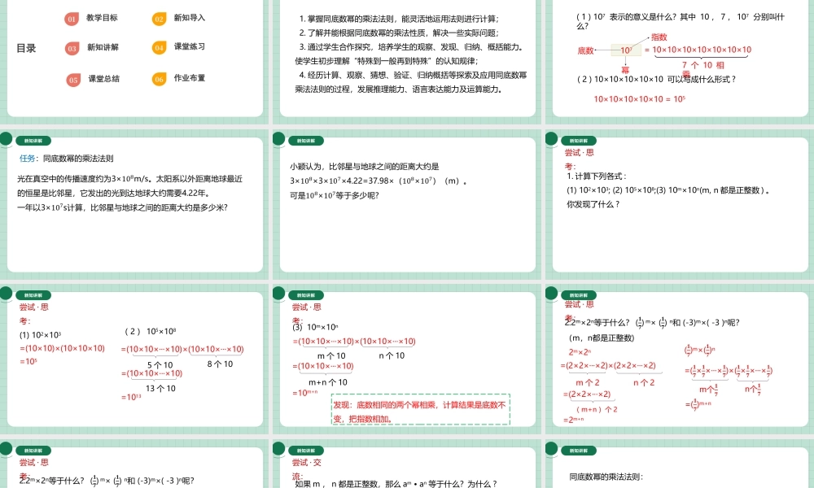Select the 05 课堂总结 badge icon

75,79
